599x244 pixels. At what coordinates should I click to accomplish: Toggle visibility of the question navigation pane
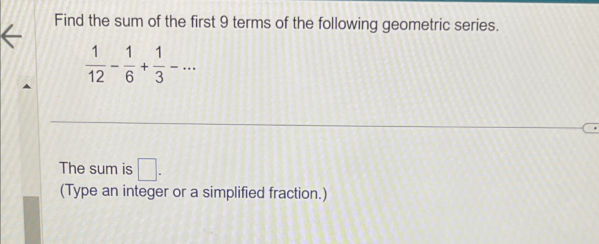point(27,86)
